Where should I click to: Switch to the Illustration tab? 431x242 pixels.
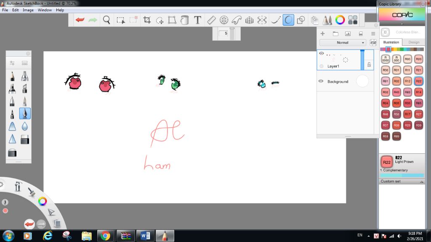391,42
